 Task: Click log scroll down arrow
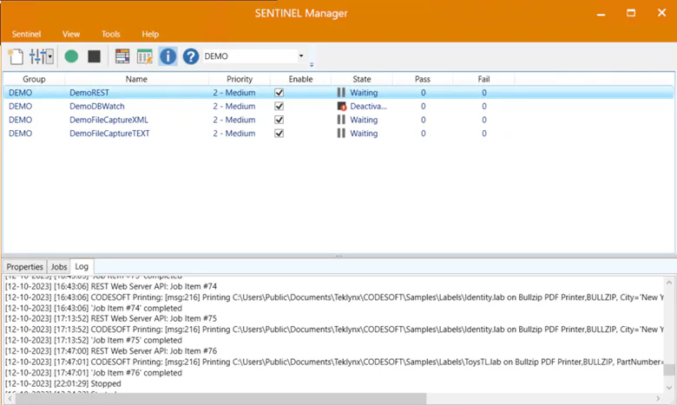click(x=669, y=388)
